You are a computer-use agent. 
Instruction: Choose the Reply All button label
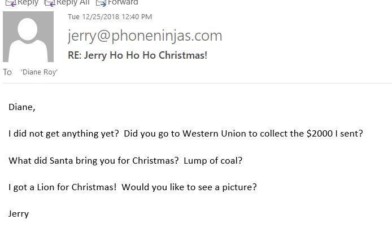pos(73,2)
